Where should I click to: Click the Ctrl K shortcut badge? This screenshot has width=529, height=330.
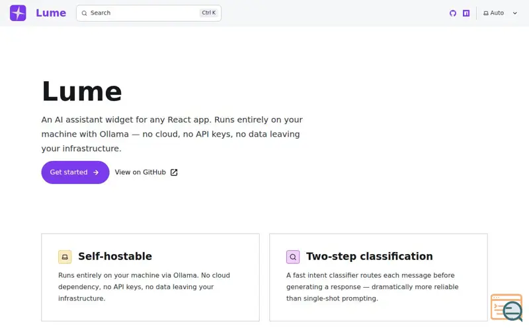(209, 13)
